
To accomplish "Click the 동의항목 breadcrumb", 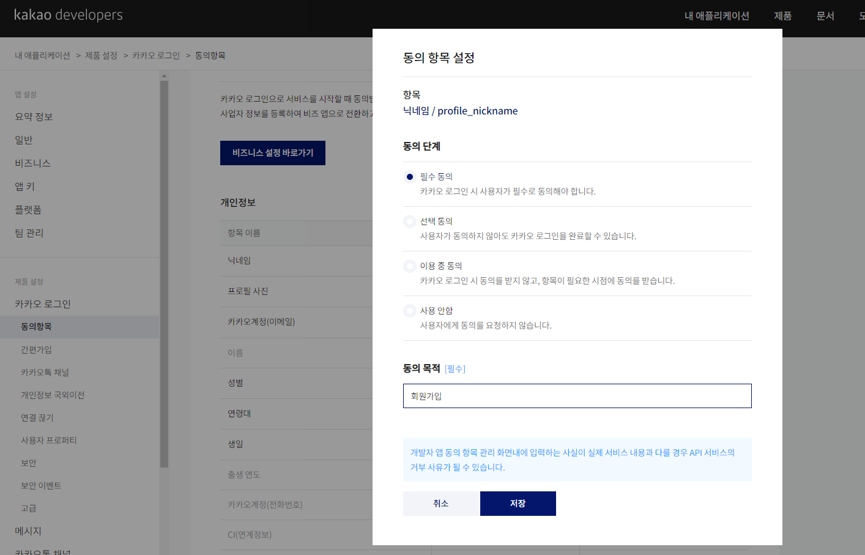I will tap(210, 56).
